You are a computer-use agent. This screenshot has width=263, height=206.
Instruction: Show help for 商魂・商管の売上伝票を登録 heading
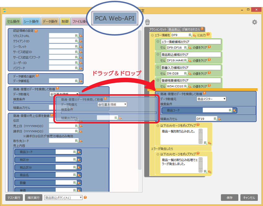(x=52, y=115)
